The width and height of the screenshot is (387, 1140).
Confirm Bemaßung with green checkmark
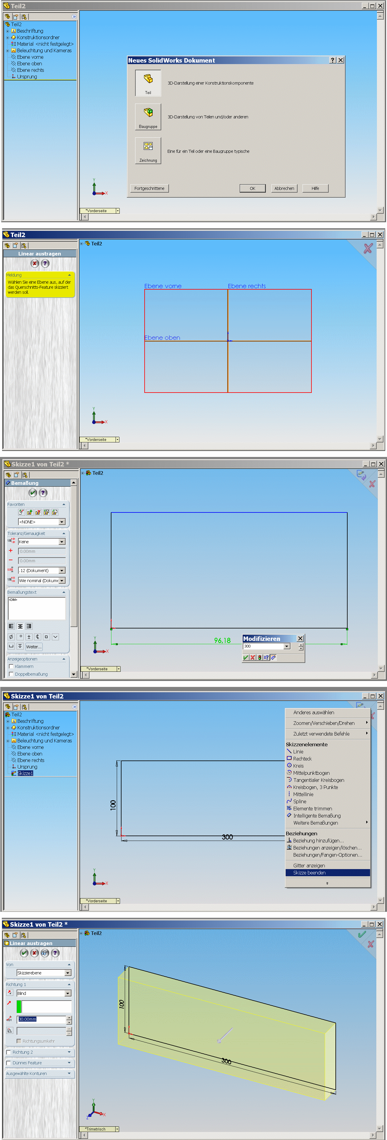coord(32,493)
